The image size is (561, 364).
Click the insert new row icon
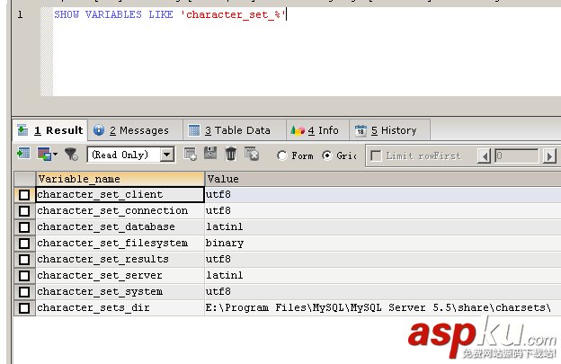point(190,154)
